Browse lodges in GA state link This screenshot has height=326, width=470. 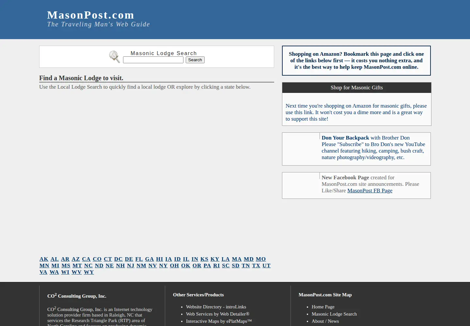149,259
